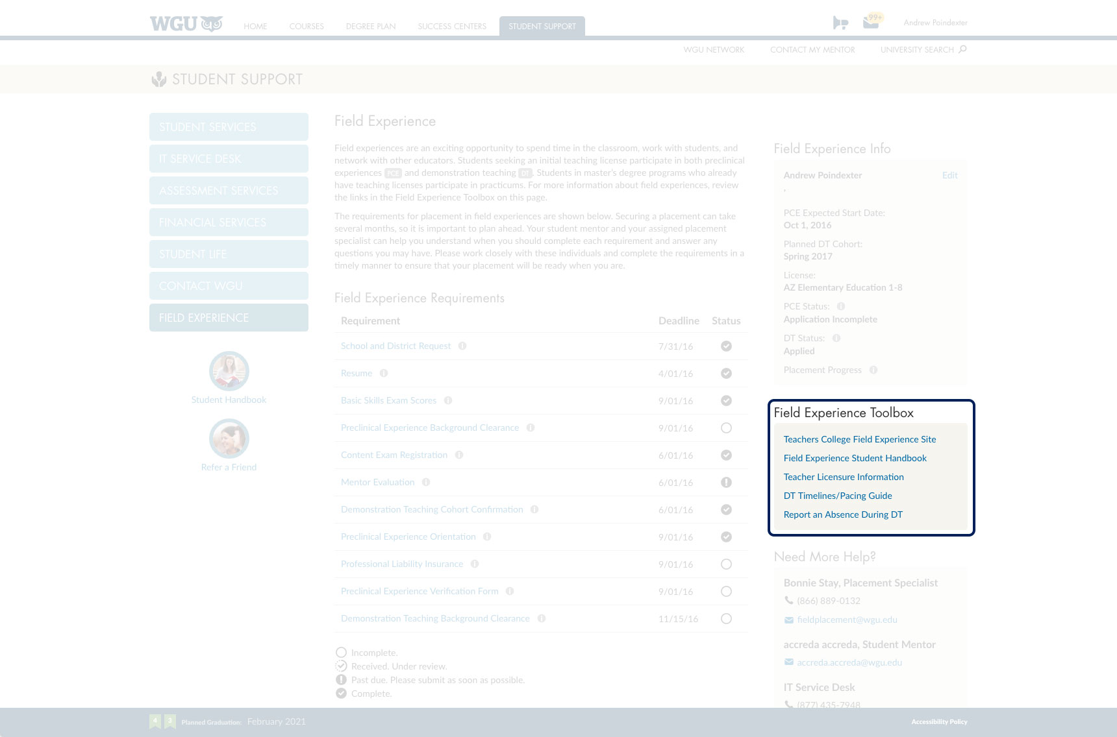Open Contact My Mentor link
1117x737 pixels.
click(812, 50)
